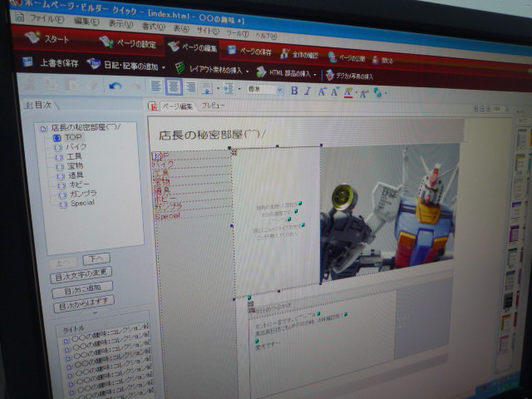The height and width of the screenshot is (399, 532).
Task: Click 目次に追加 button
Action: [82, 289]
